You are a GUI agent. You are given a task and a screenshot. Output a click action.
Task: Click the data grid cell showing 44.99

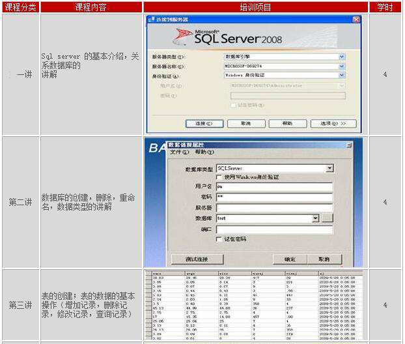[x=202, y=308]
